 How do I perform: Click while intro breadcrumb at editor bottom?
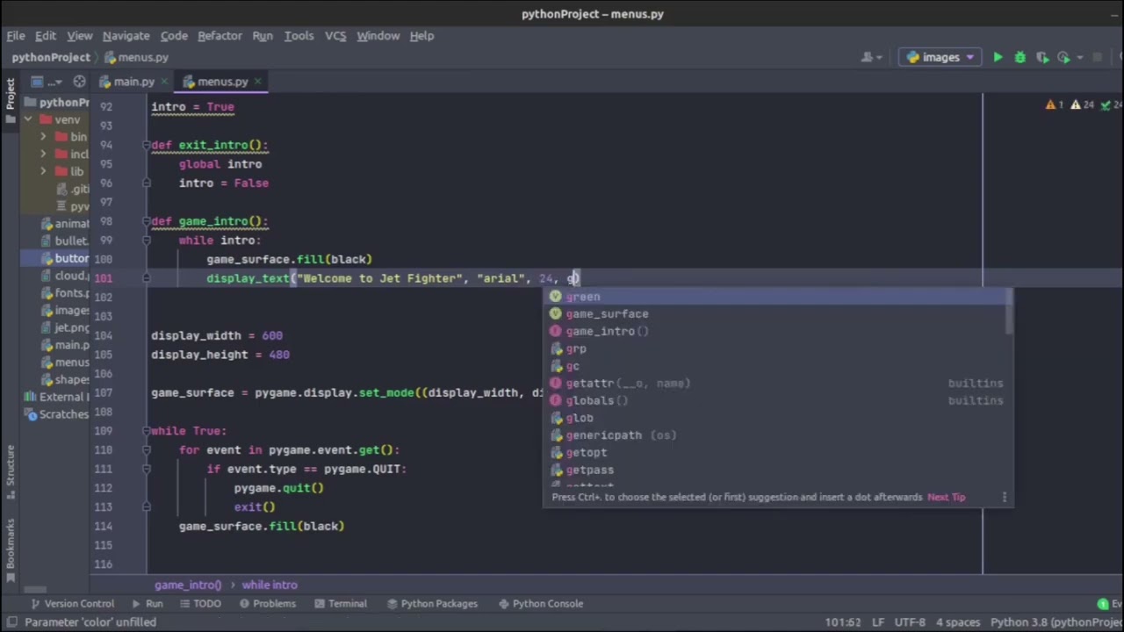coord(270,585)
